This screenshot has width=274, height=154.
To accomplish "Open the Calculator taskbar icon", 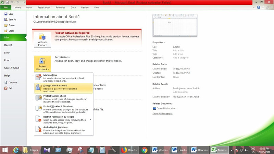I will (x=102, y=150).
